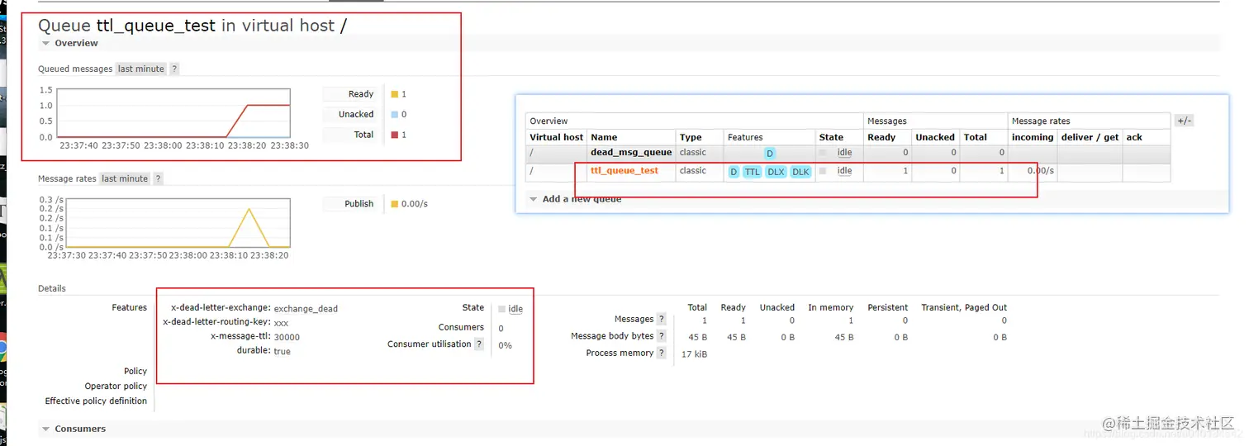
Task: Click the durable true value
Action: [x=282, y=351]
